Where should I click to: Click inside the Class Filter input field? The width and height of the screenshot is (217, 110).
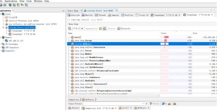pos(112,104)
